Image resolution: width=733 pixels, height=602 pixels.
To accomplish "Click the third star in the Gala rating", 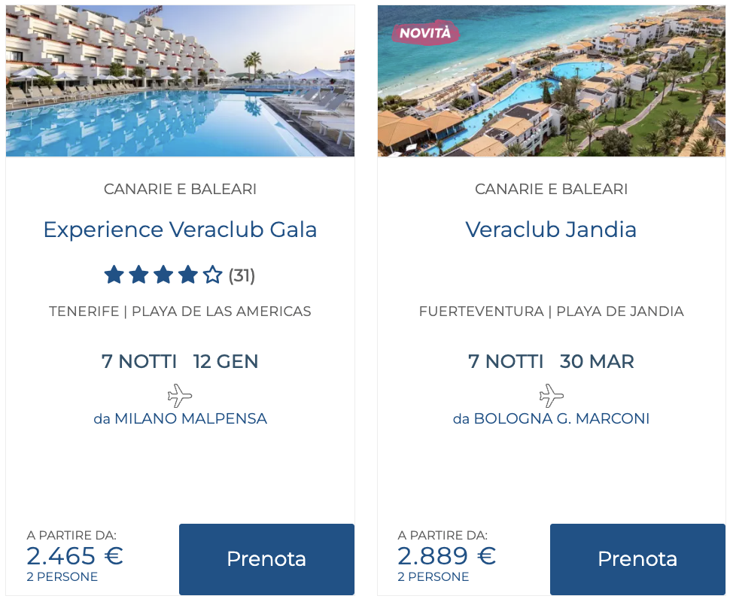I will (x=163, y=275).
